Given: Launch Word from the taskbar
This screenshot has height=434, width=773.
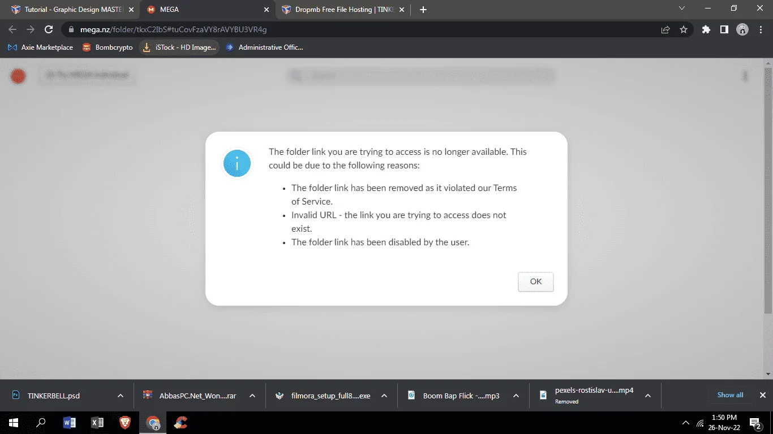Looking at the screenshot, I should coord(69,423).
